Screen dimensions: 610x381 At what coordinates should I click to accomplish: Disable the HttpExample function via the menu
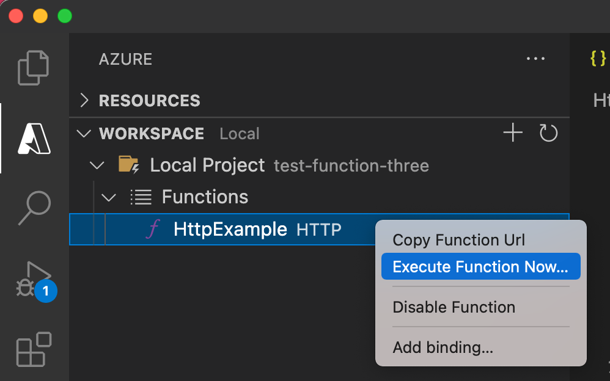[x=454, y=307]
